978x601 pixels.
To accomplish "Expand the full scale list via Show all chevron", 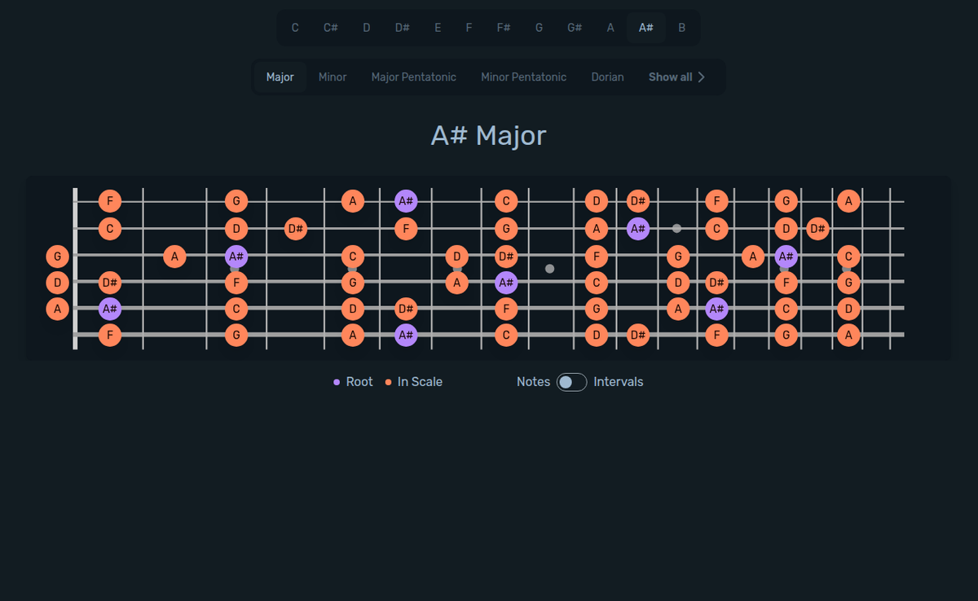I will [702, 77].
